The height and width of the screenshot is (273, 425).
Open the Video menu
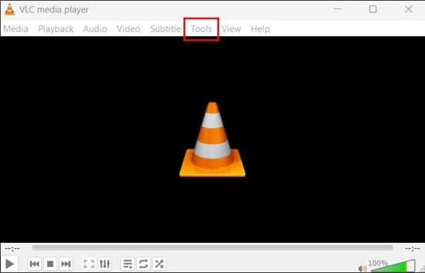tap(129, 29)
